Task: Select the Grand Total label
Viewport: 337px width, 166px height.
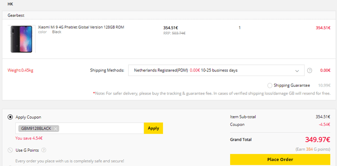Action: point(241,139)
